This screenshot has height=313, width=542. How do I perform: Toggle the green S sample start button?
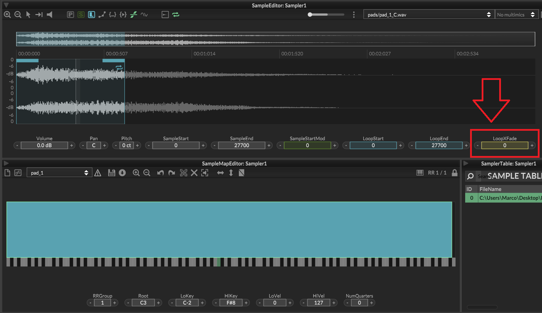point(81,14)
